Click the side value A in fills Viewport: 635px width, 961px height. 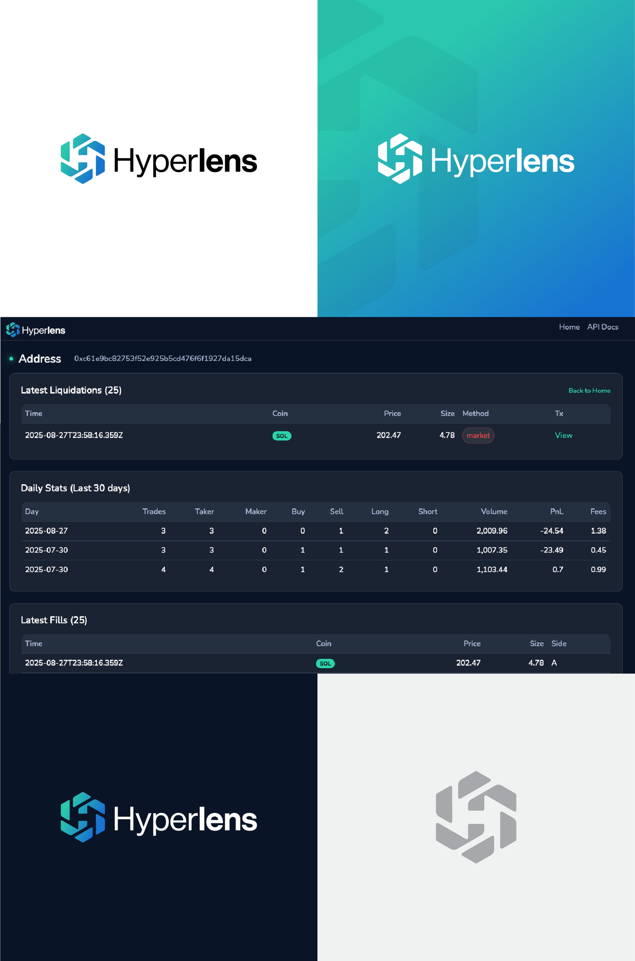[x=554, y=663]
